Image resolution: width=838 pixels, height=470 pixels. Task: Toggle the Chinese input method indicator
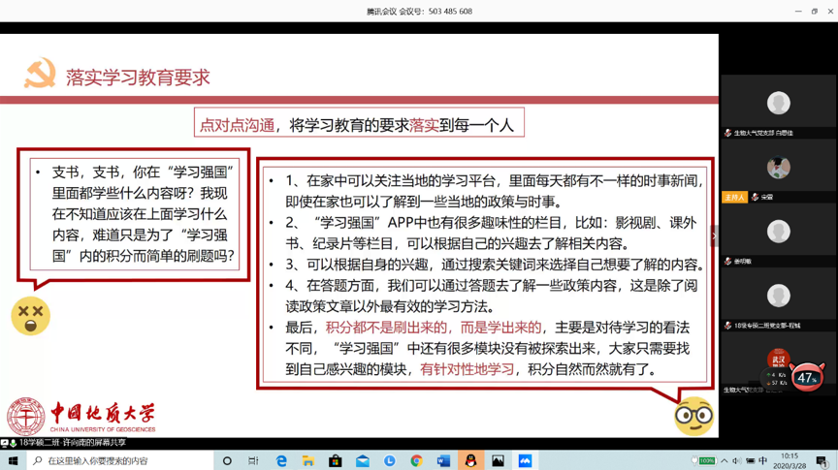pyautogui.click(x=762, y=461)
